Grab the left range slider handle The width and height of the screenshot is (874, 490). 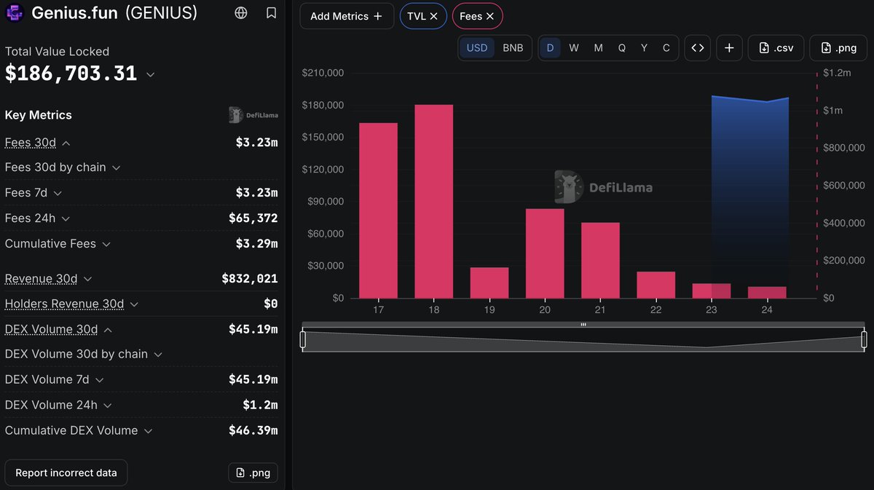pyautogui.click(x=303, y=339)
